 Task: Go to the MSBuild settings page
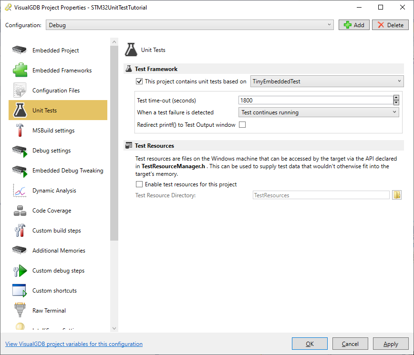click(x=58, y=130)
